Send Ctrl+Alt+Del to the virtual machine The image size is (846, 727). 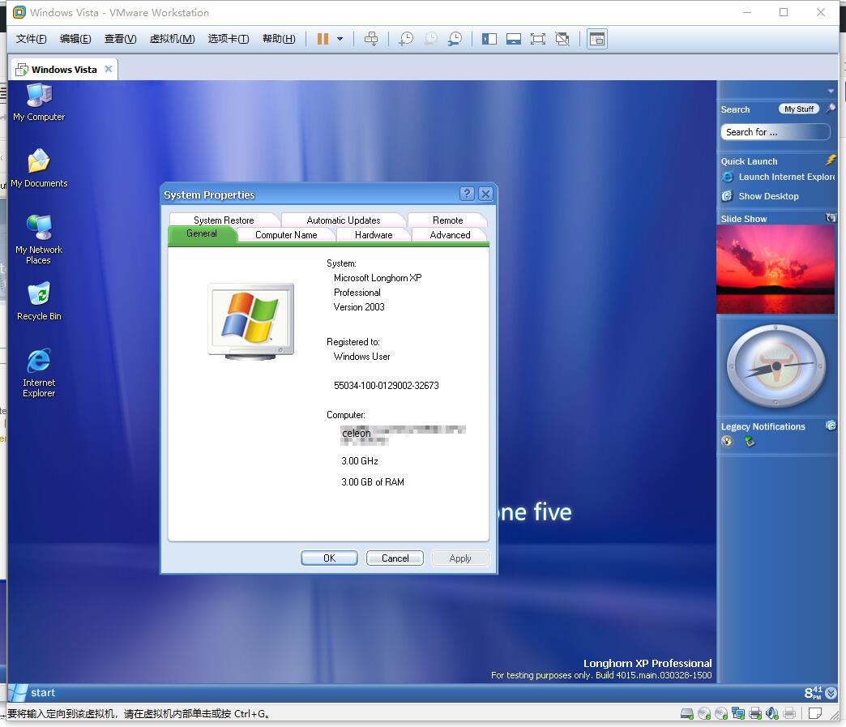pyautogui.click(x=371, y=39)
